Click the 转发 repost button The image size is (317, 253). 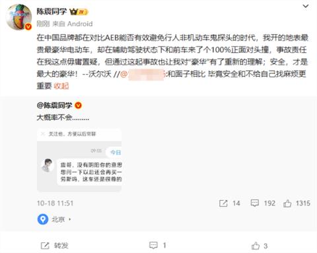tap(55, 246)
